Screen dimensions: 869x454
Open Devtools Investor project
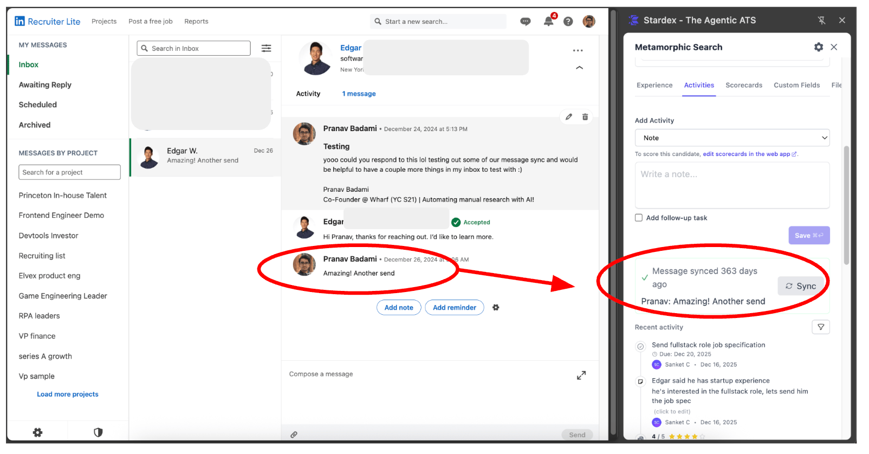coord(48,236)
